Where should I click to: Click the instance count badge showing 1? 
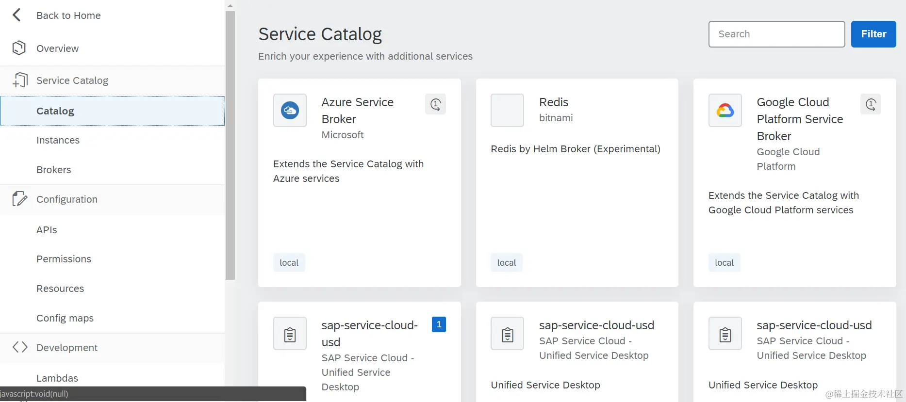[x=439, y=324]
